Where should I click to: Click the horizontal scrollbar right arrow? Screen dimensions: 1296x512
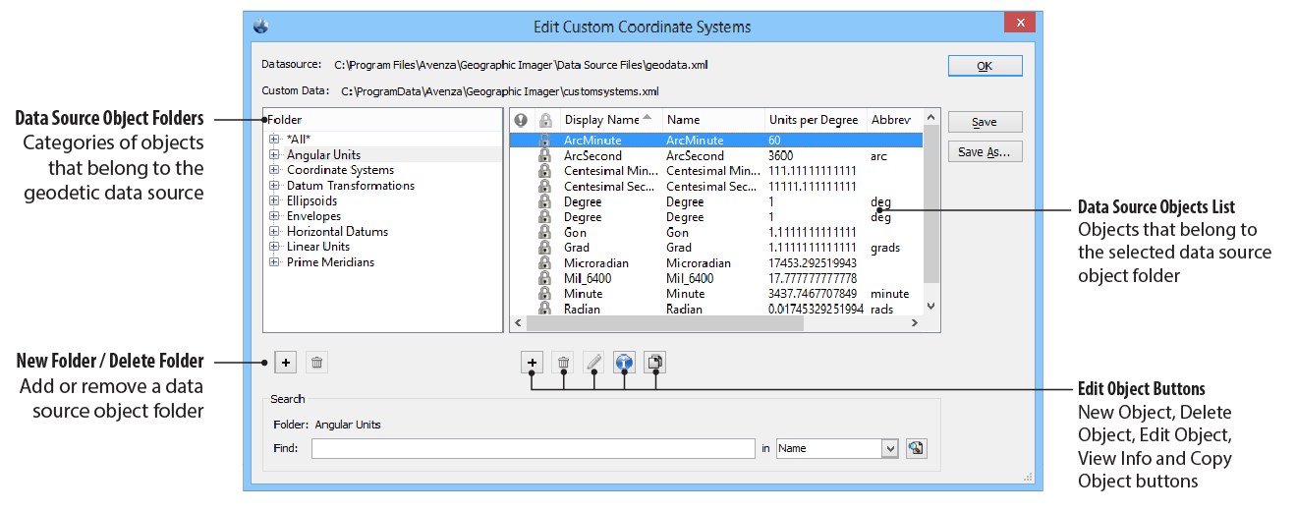(x=914, y=322)
